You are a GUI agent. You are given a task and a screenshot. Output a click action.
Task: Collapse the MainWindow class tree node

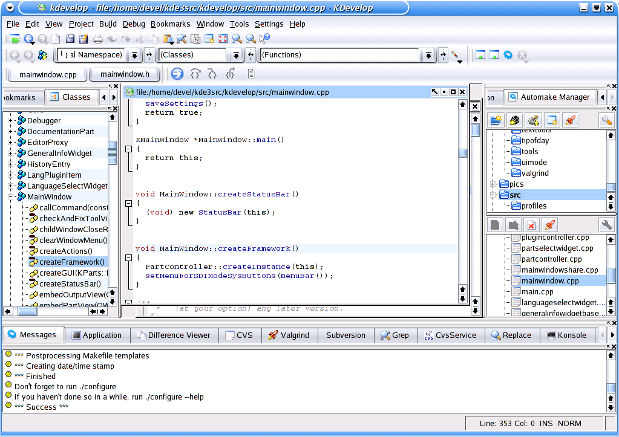[11, 197]
